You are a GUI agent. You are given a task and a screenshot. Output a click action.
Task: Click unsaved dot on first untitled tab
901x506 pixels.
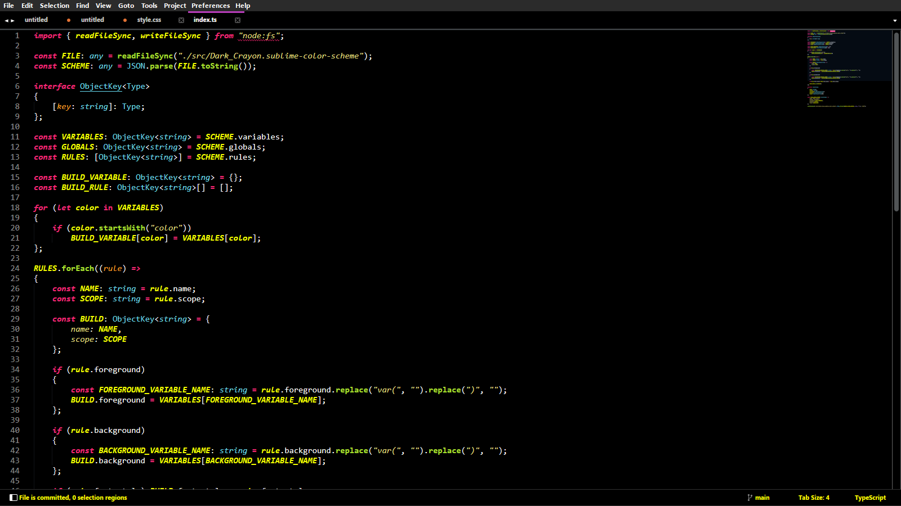[x=69, y=20]
